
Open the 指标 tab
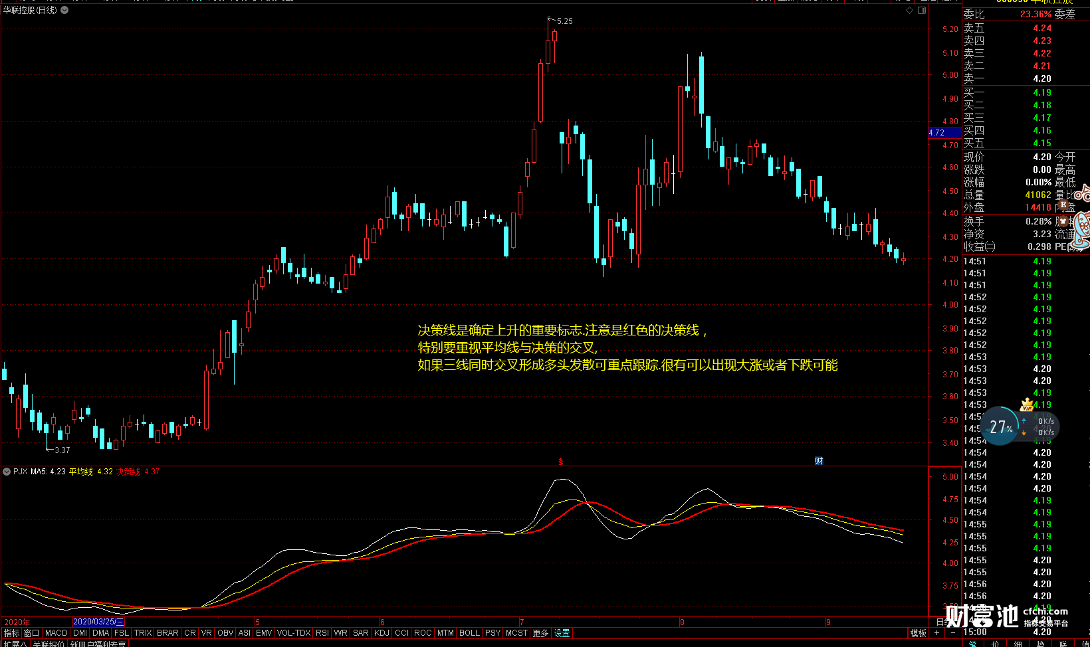click(x=11, y=633)
